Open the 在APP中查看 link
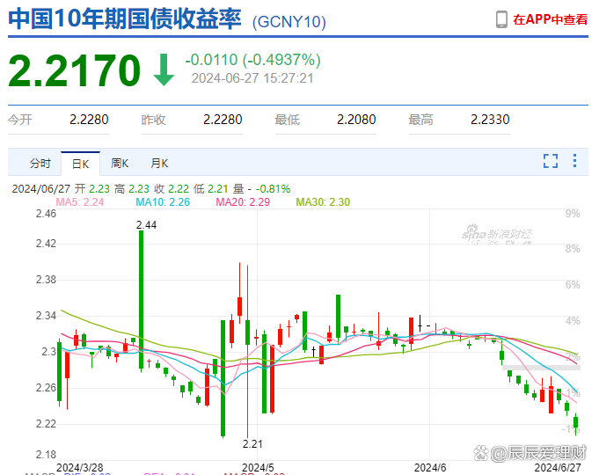599x475 pixels. pyautogui.click(x=550, y=18)
